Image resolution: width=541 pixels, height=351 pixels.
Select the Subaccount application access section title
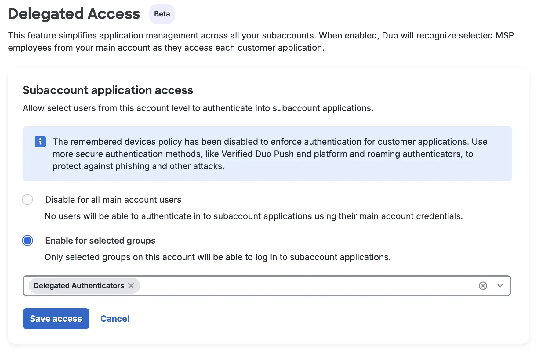108,90
